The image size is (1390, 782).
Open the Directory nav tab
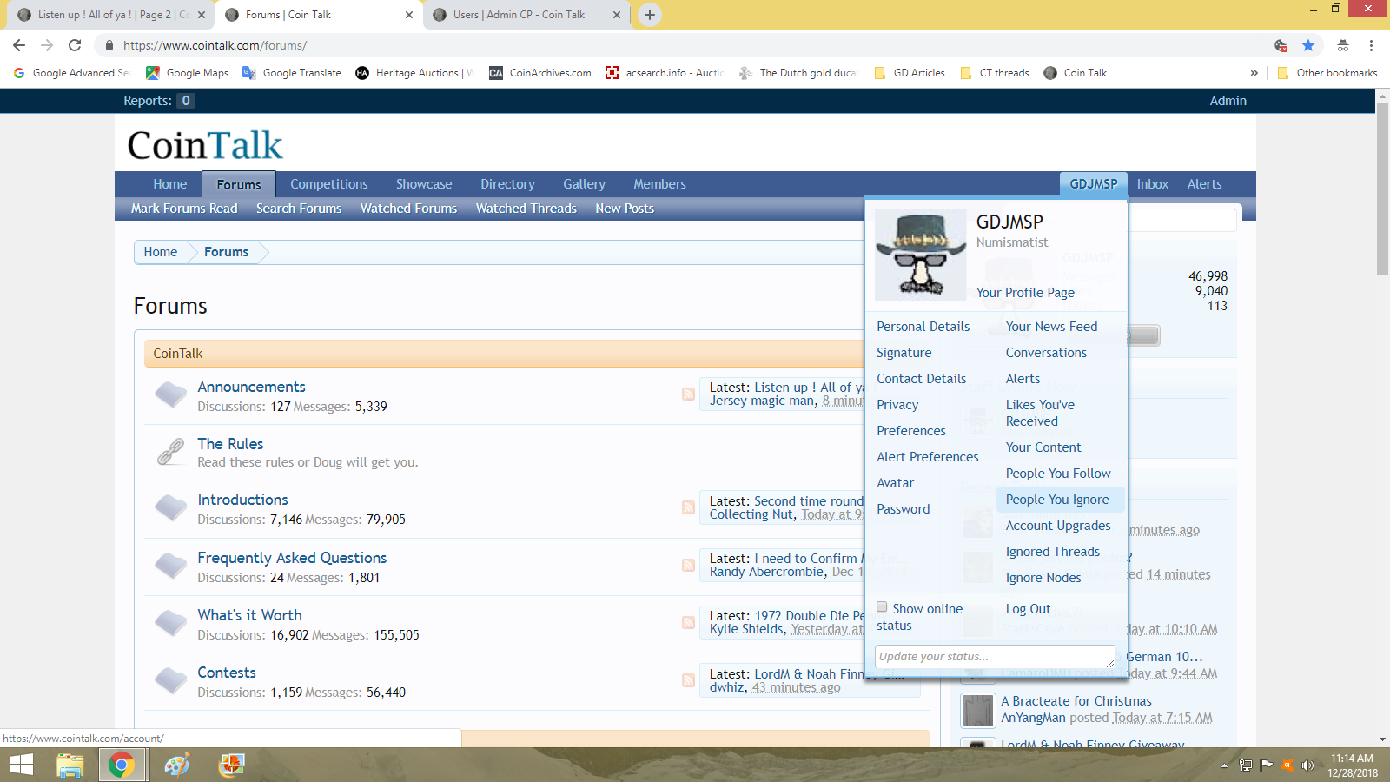(x=507, y=184)
